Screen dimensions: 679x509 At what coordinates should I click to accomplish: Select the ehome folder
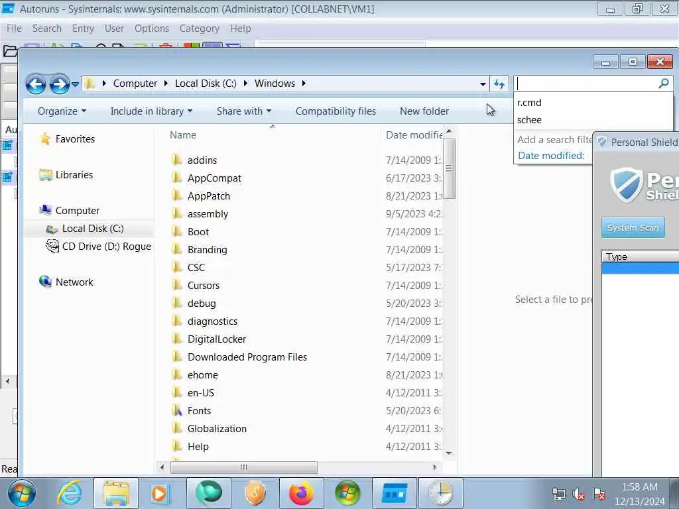click(x=203, y=375)
